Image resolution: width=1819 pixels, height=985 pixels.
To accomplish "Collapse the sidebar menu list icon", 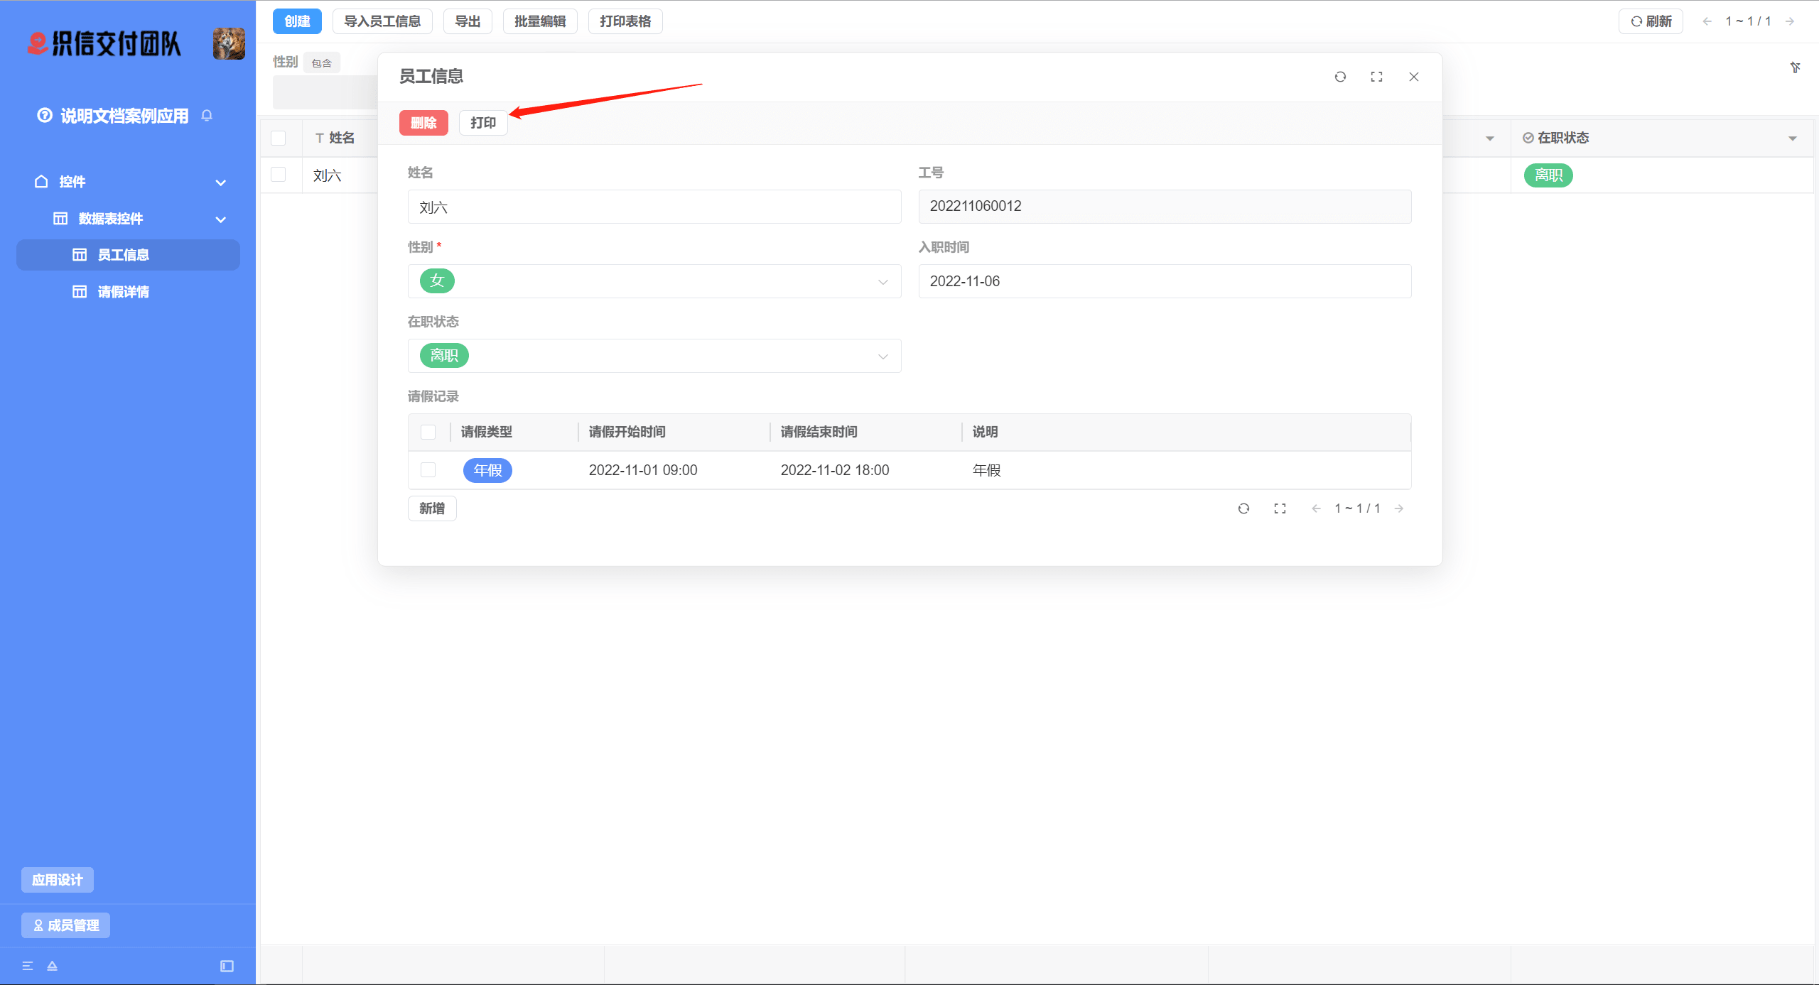I will coord(28,966).
